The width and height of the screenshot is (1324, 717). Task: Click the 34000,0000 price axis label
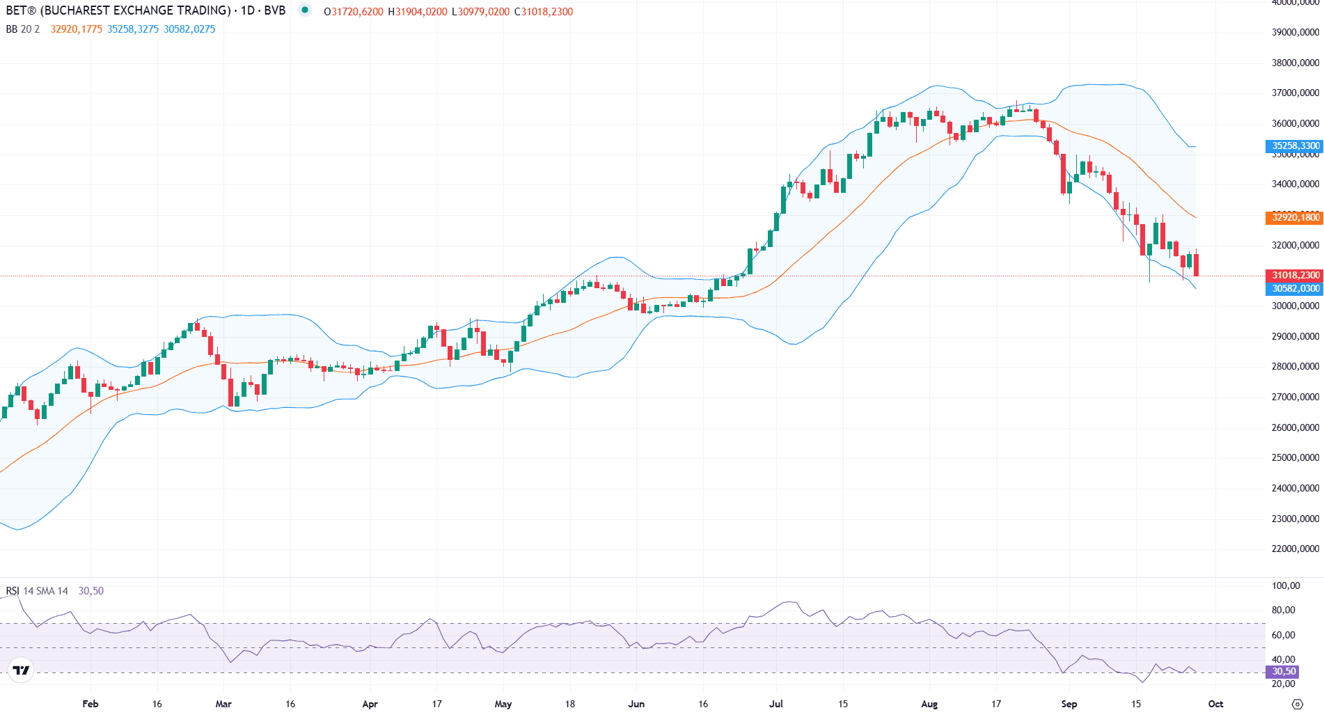tap(1295, 184)
